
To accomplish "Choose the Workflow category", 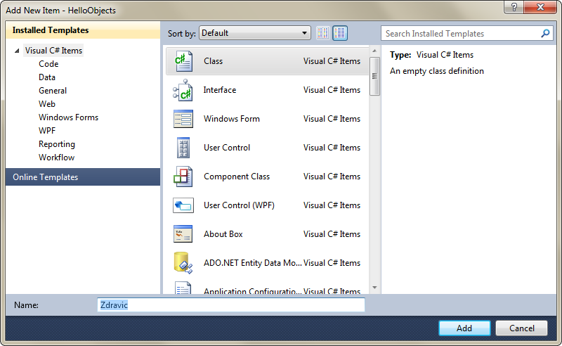I will pos(57,158).
